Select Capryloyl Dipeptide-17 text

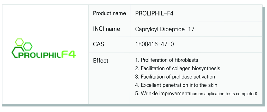tap(165, 29)
